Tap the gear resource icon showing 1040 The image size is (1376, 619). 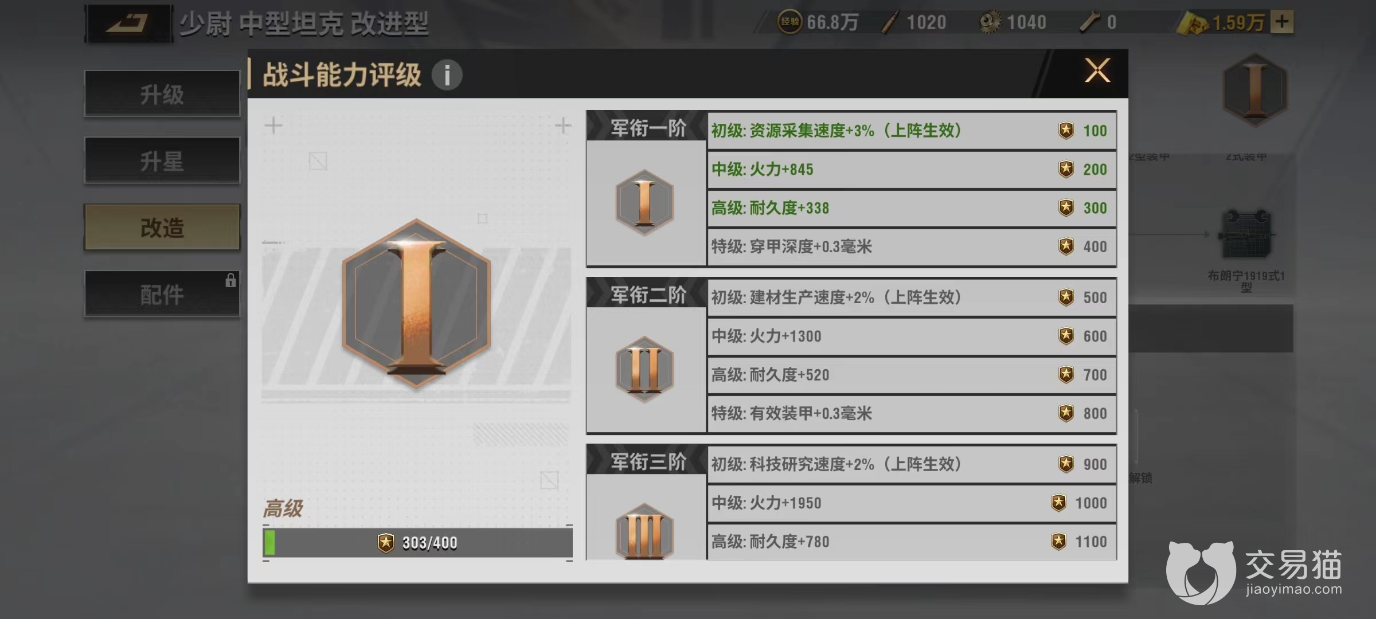coord(989,22)
